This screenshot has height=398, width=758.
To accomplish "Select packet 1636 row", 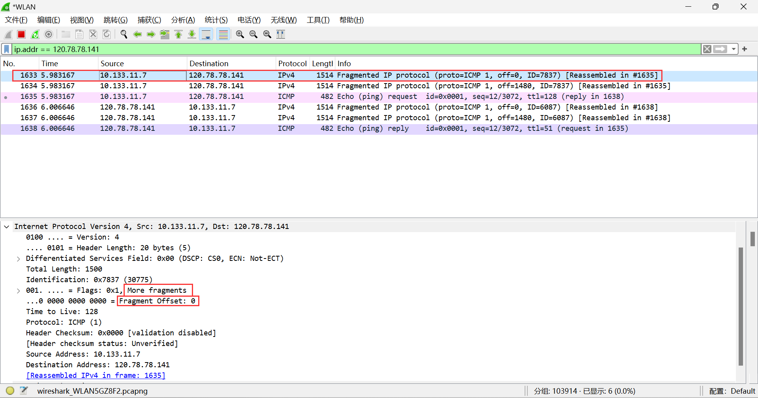I will coord(379,107).
